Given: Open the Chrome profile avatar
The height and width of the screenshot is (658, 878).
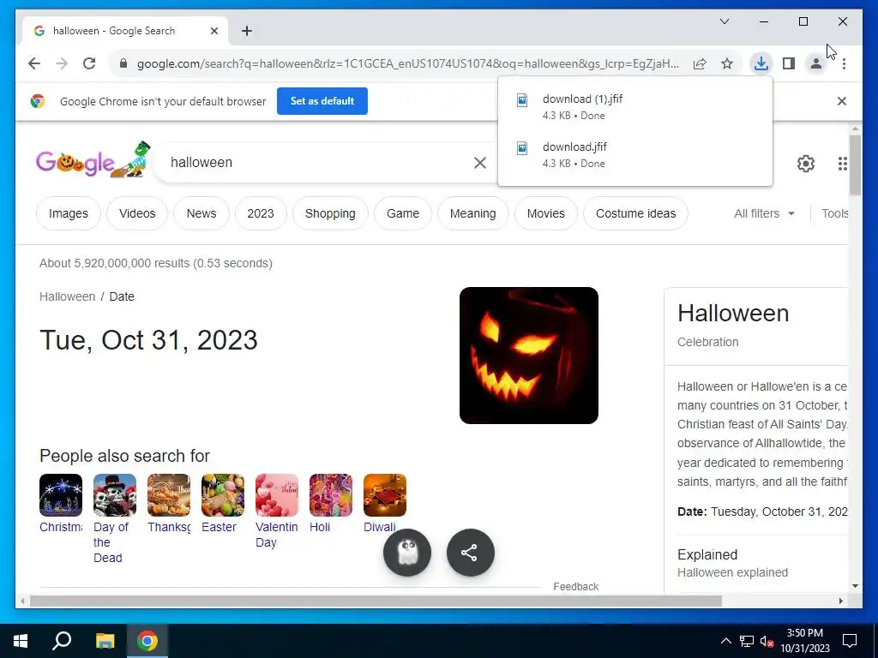Looking at the screenshot, I should point(816,63).
